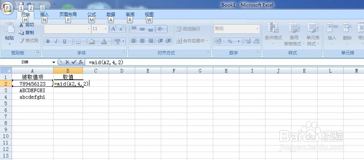364x160 pixels.
Task: Click the Insert cells icon
Action: [332, 27]
